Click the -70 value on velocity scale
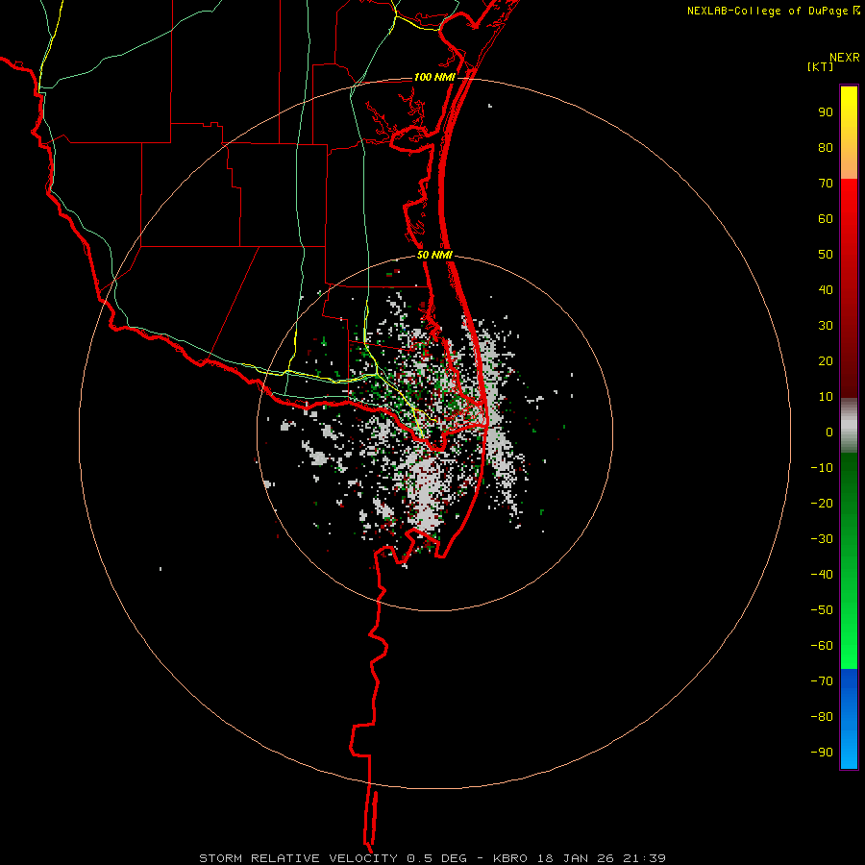Image resolution: width=865 pixels, height=865 pixels. 822,681
